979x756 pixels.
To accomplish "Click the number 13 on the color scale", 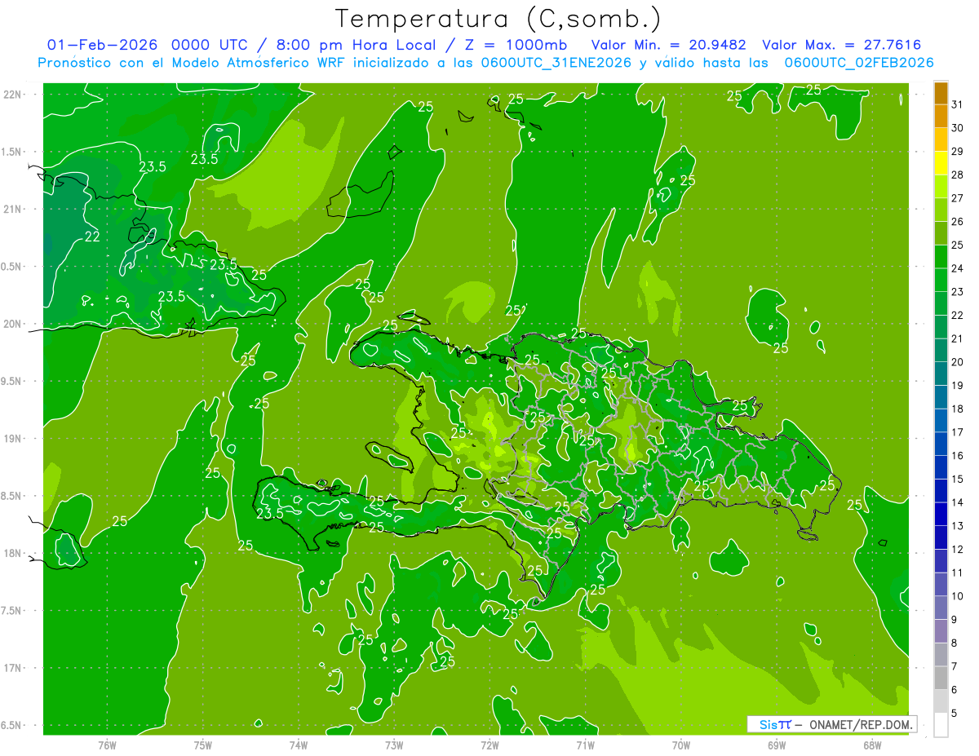I will pyautogui.click(x=958, y=526).
